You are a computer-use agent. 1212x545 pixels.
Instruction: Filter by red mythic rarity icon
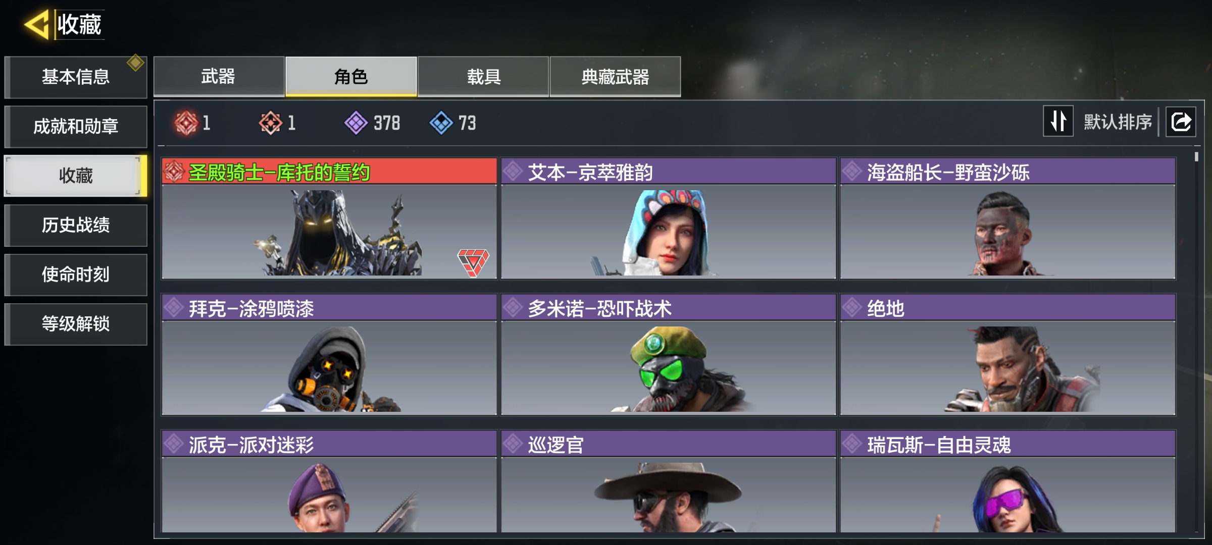(186, 123)
